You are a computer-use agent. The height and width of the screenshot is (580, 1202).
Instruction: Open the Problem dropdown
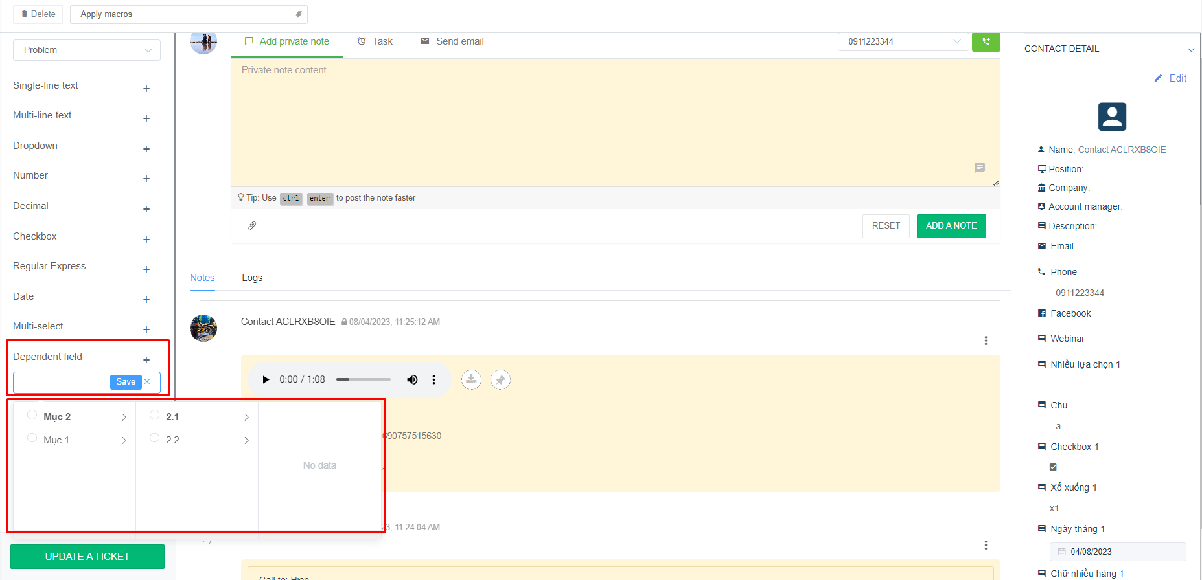click(87, 50)
